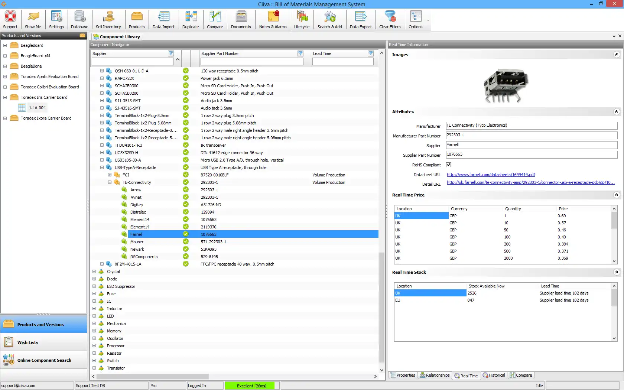
Task: Click the Data Import toolbar icon
Action: click(x=163, y=20)
